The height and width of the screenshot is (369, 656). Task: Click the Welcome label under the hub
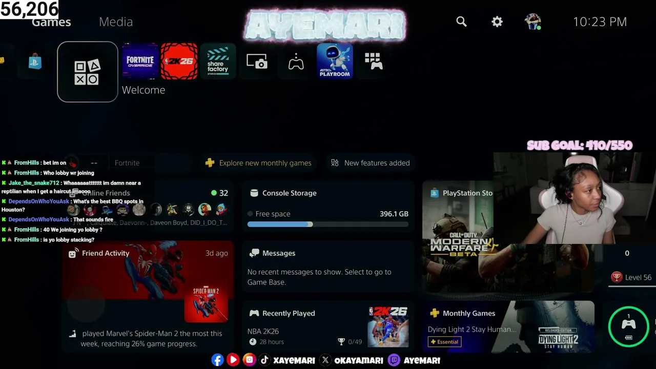pos(143,90)
